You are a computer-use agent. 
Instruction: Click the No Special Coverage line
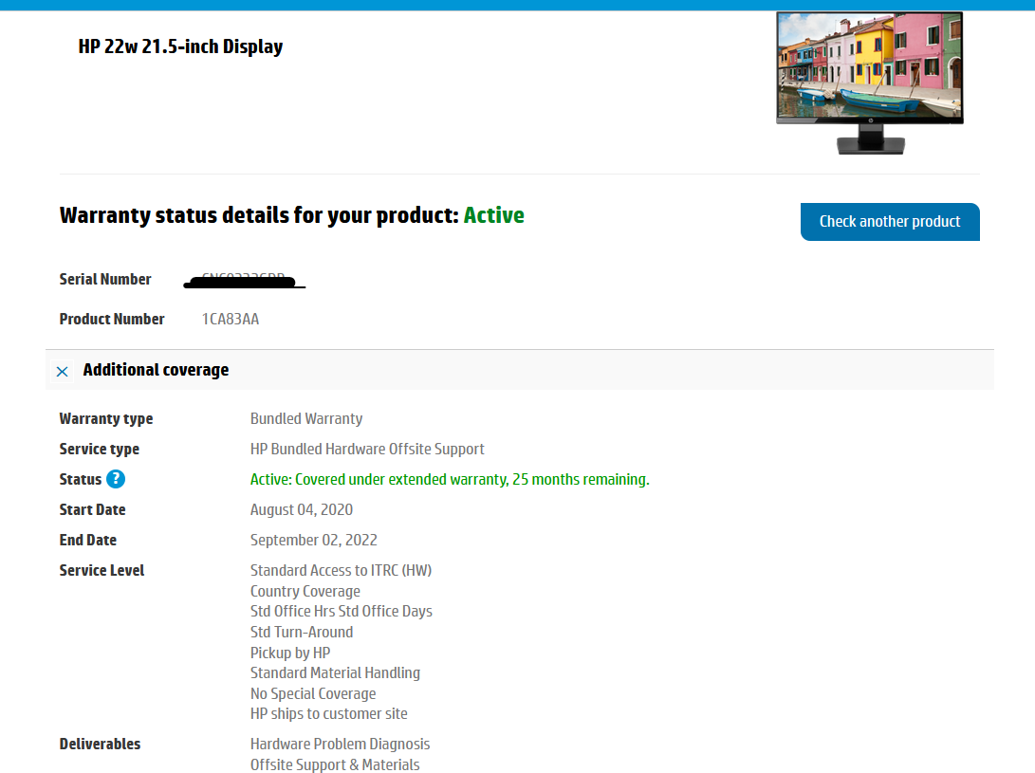(x=313, y=693)
